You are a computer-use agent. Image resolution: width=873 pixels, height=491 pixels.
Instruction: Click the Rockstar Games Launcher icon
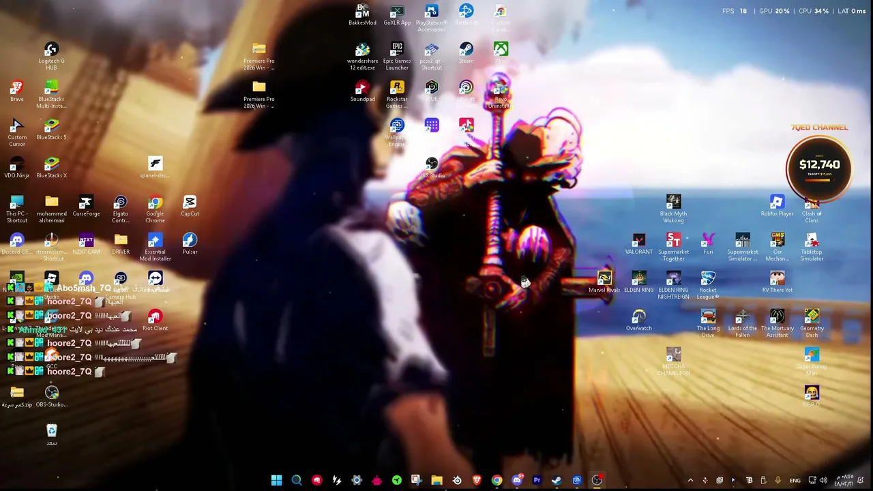(397, 95)
